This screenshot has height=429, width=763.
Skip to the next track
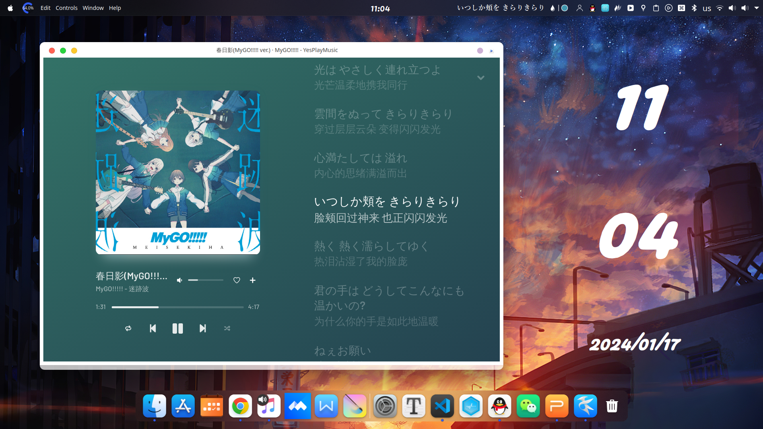coord(202,329)
